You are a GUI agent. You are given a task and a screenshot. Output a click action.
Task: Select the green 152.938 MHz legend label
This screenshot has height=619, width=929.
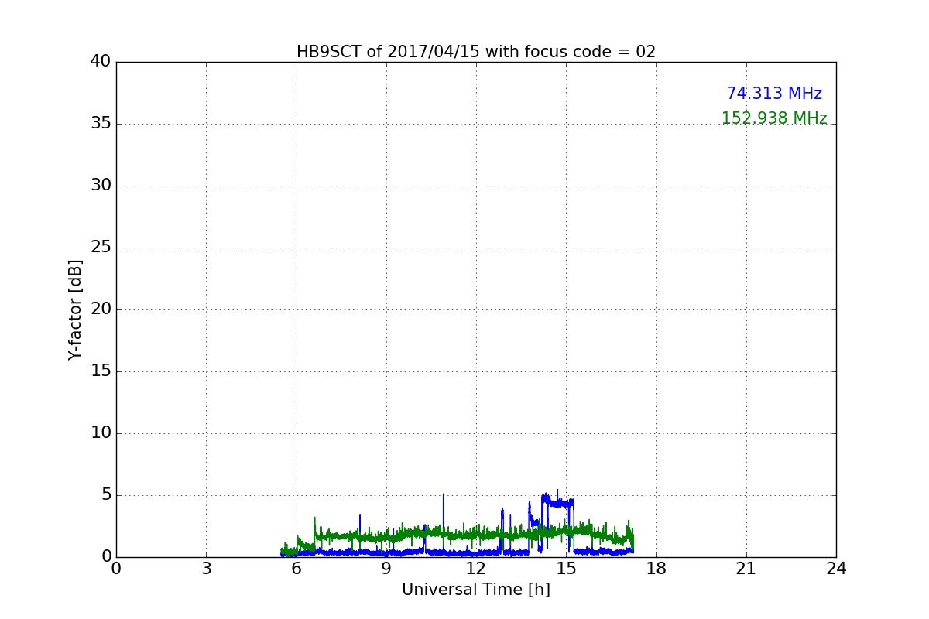(774, 118)
